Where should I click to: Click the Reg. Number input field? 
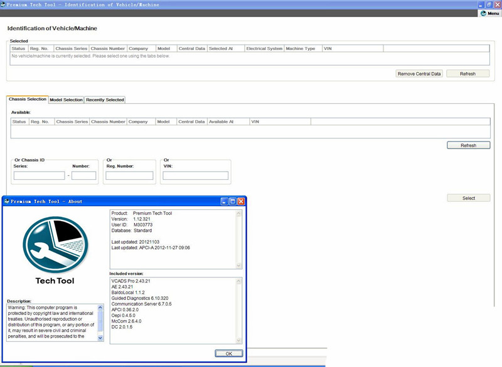pos(129,175)
